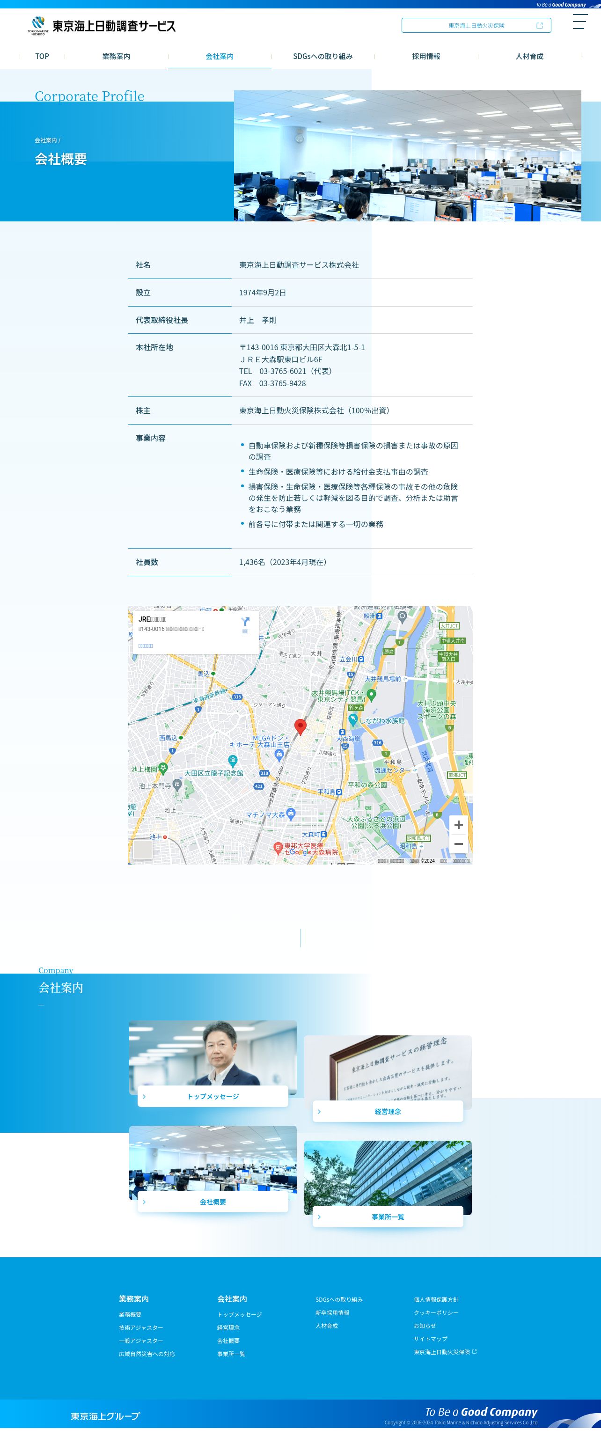Open トップメッセージ card link
The width and height of the screenshot is (601, 1437).
213,1097
